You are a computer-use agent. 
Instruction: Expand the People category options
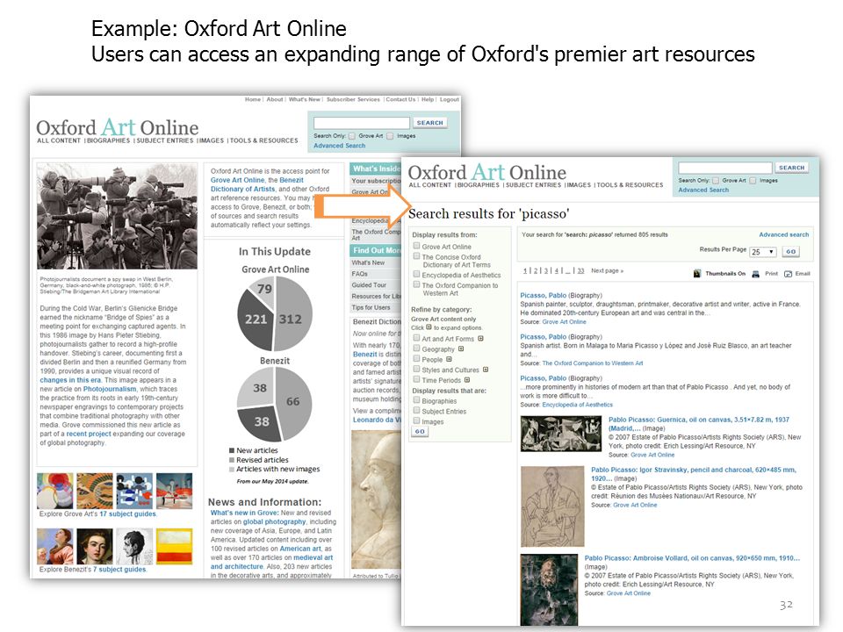pos(449,359)
